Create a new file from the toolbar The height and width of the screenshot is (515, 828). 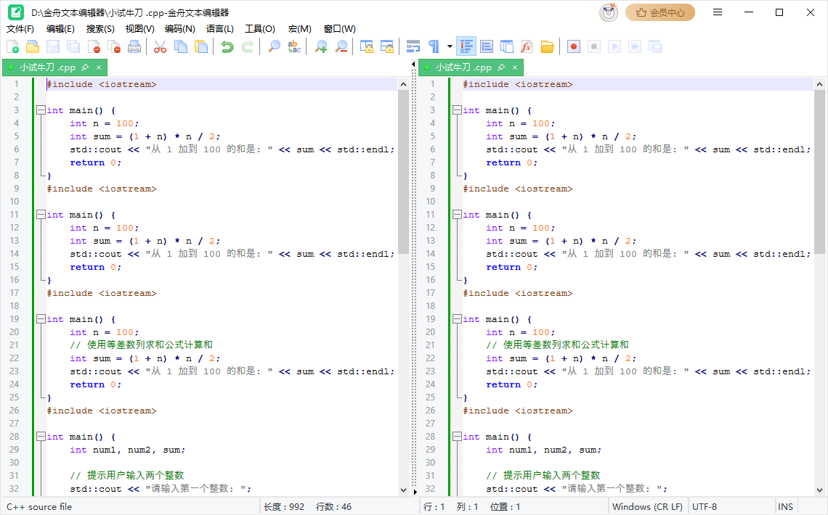(12, 47)
